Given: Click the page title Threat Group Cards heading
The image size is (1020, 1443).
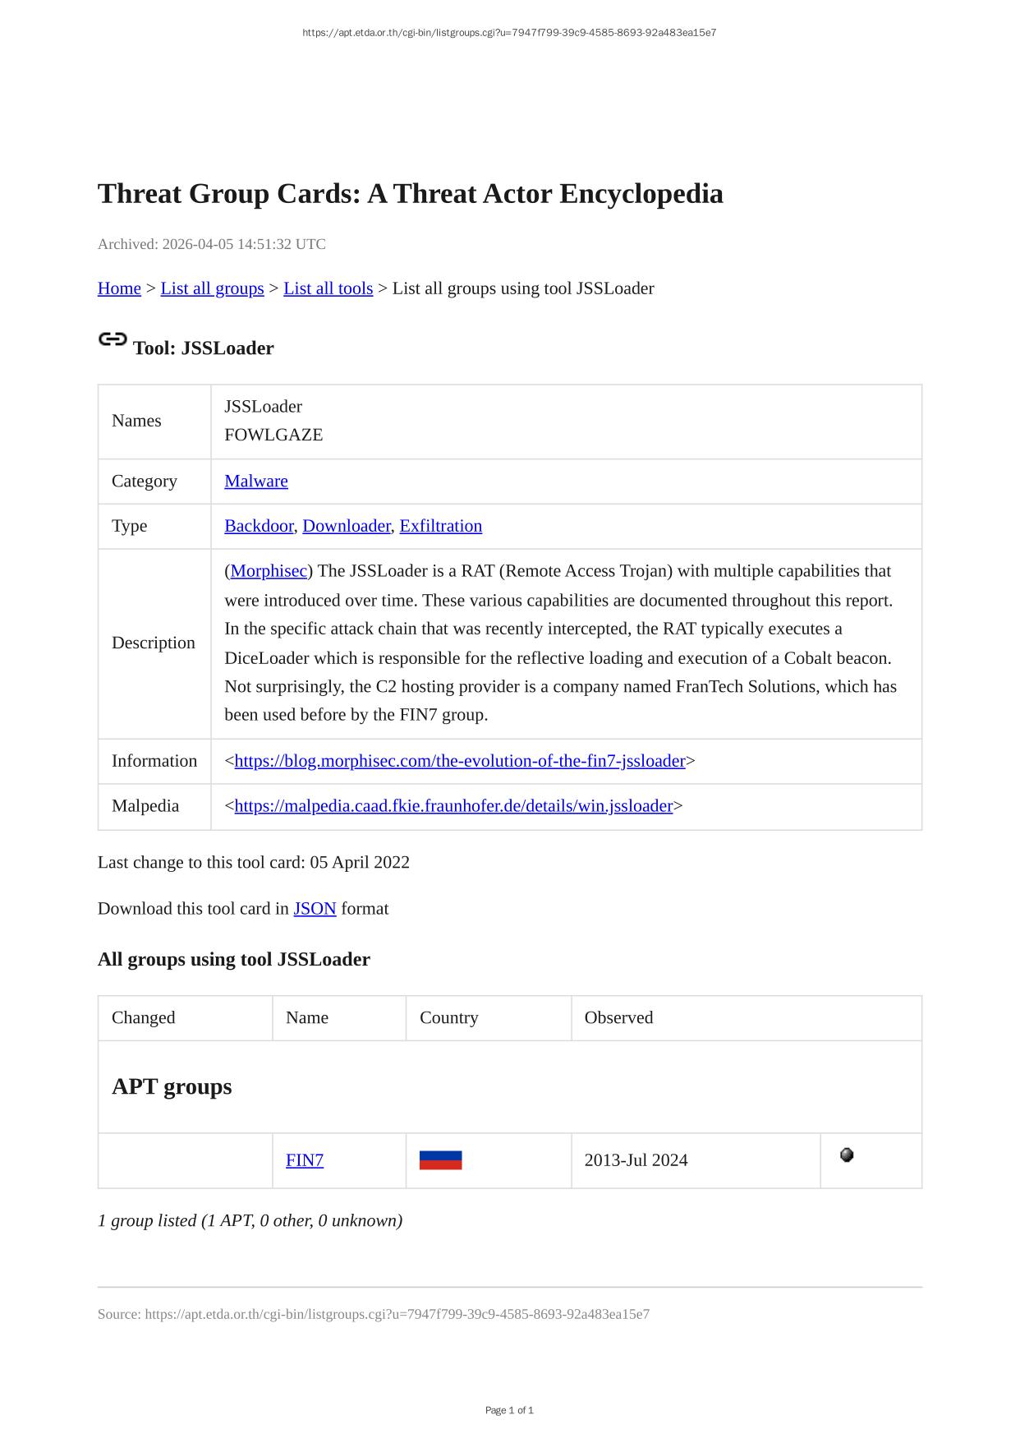Looking at the screenshot, I should pyautogui.click(x=410, y=194).
